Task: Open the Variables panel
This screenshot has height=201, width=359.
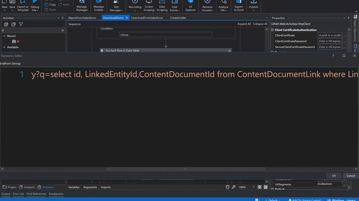Action: click(73, 187)
